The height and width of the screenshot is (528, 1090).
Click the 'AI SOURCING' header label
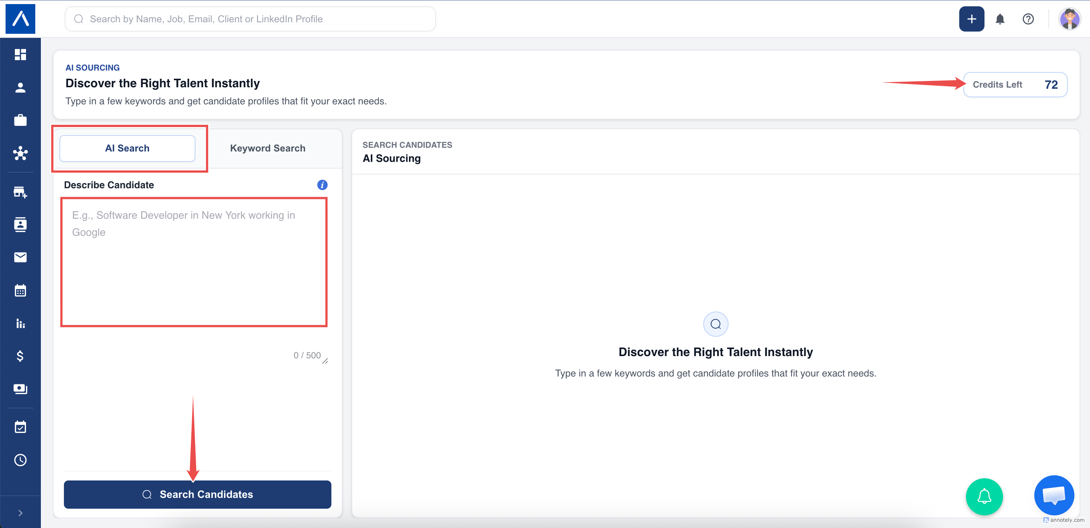92,68
